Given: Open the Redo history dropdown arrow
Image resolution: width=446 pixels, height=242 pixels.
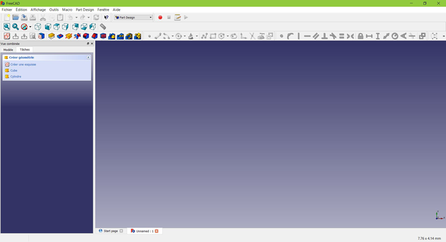Looking at the screenshot, I should [x=89, y=17].
